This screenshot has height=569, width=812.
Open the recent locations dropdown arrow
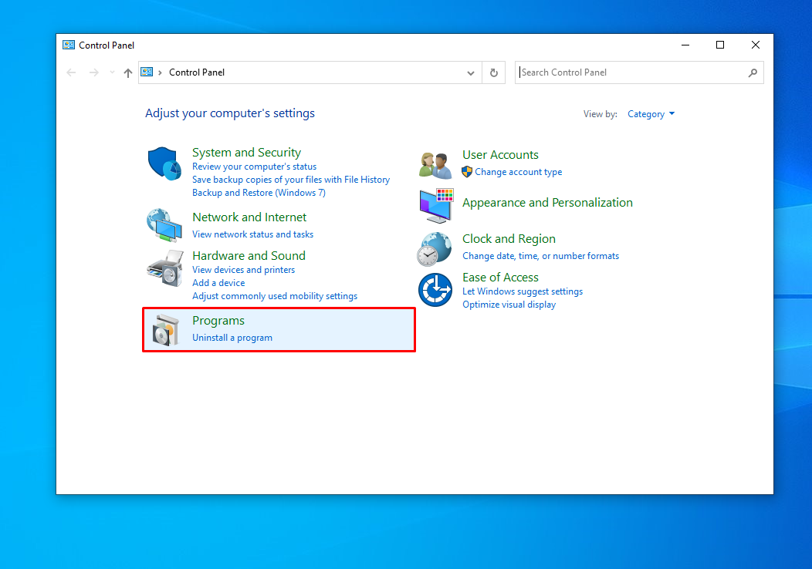coord(112,72)
